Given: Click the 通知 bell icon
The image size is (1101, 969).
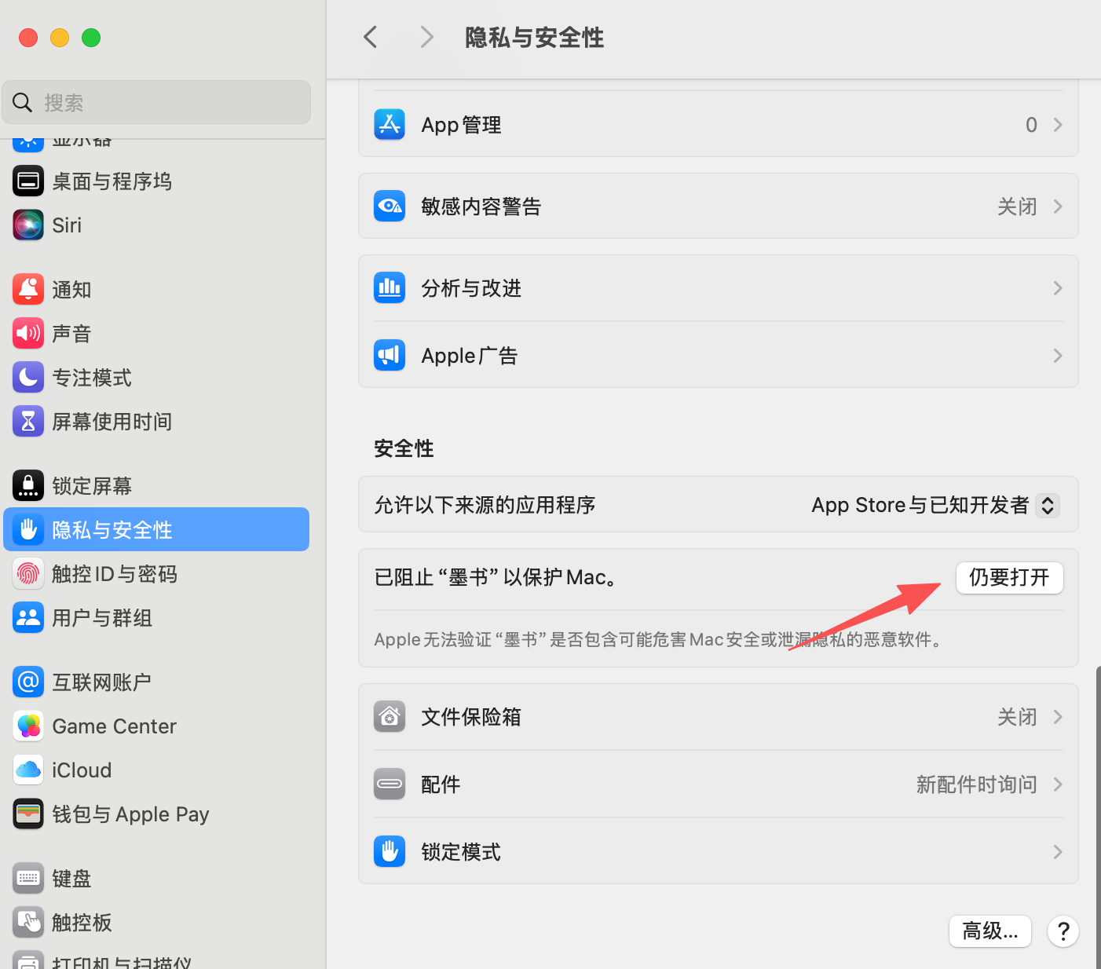Looking at the screenshot, I should point(28,290).
